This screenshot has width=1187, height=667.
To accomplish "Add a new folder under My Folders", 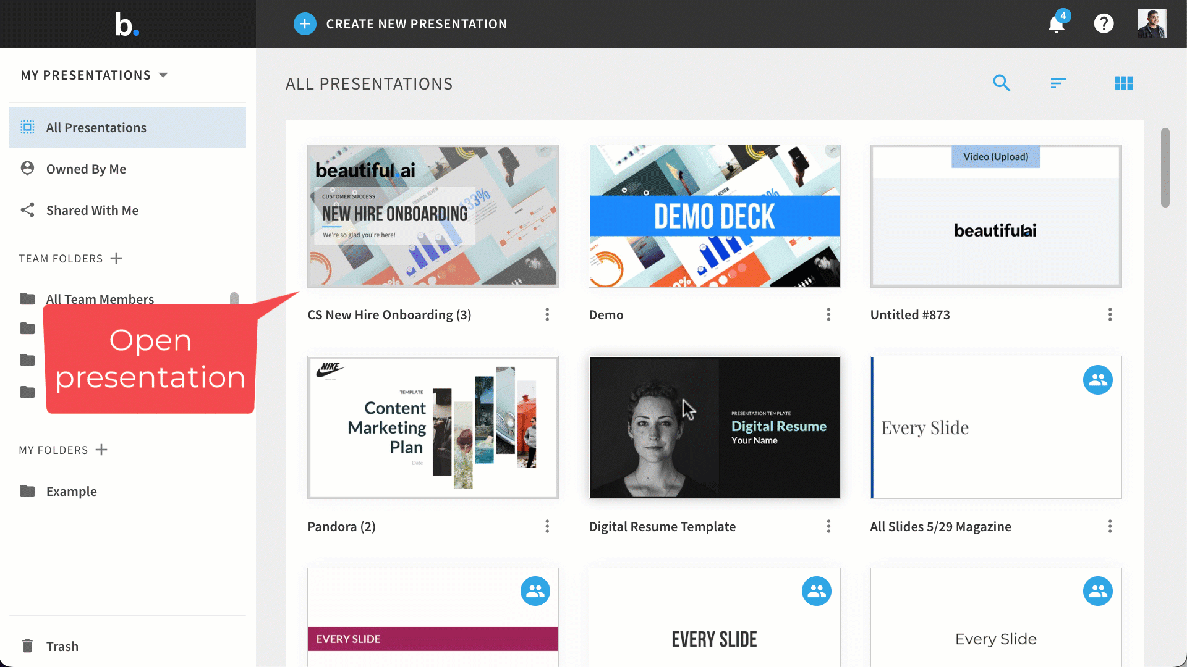I will [101, 450].
